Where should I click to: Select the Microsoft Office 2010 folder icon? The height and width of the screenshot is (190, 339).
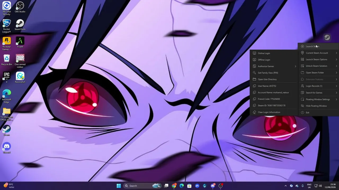[7, 114]
